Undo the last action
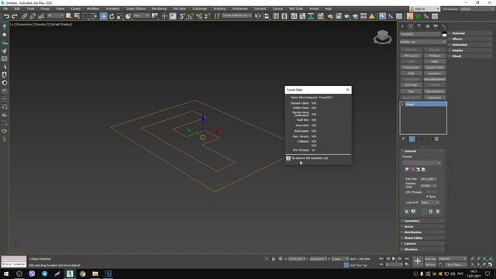Viewport: 496px width, 279px height. [x=6, y=16]
